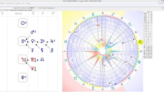This screenshot has width=164, height=92.
Task: Click Venus 17 marker in the chart wheel
Action: pyautogui.click(x=132, y=57)
